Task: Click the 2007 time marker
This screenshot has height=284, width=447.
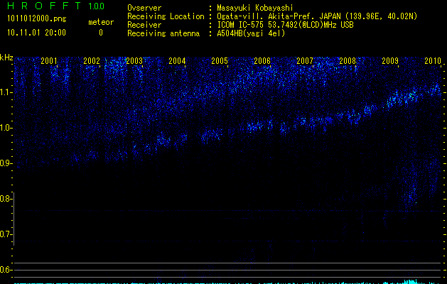Action: [x=305, y=60]
